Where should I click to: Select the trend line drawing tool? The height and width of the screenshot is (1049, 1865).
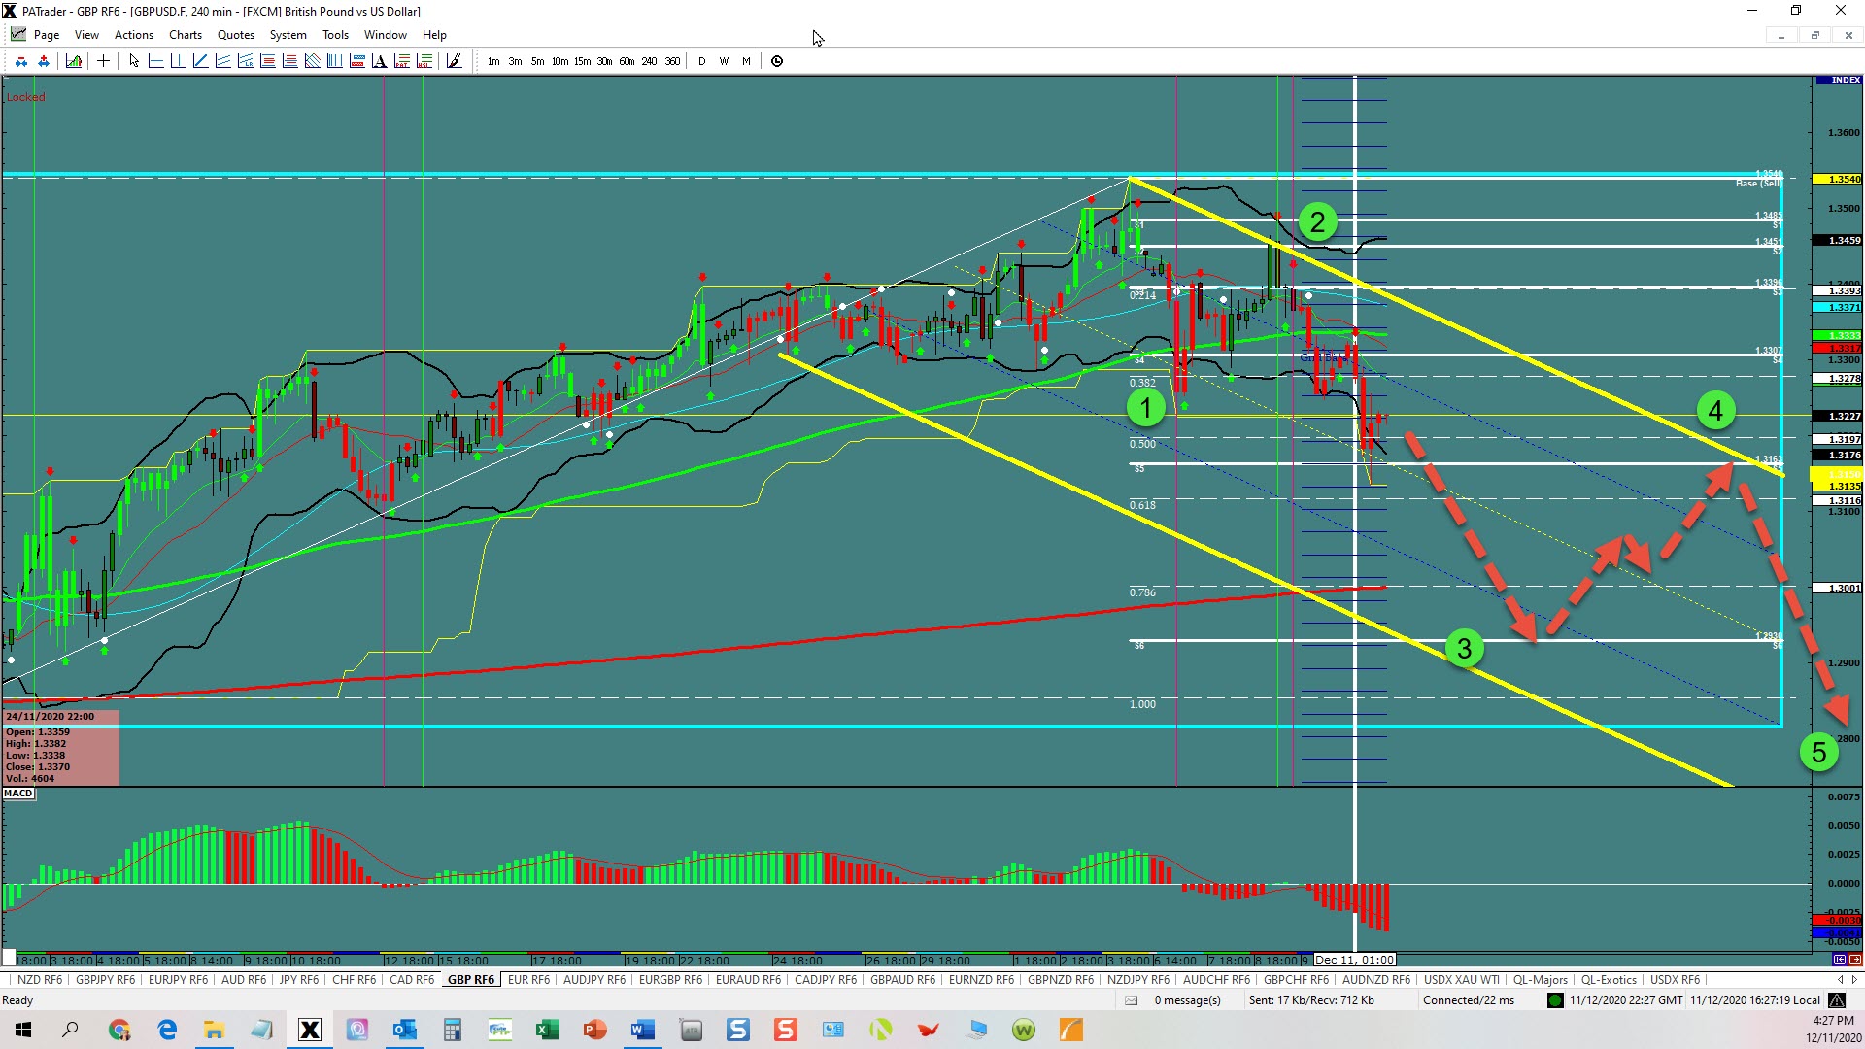pyautogui.click(x=200, y=61)
